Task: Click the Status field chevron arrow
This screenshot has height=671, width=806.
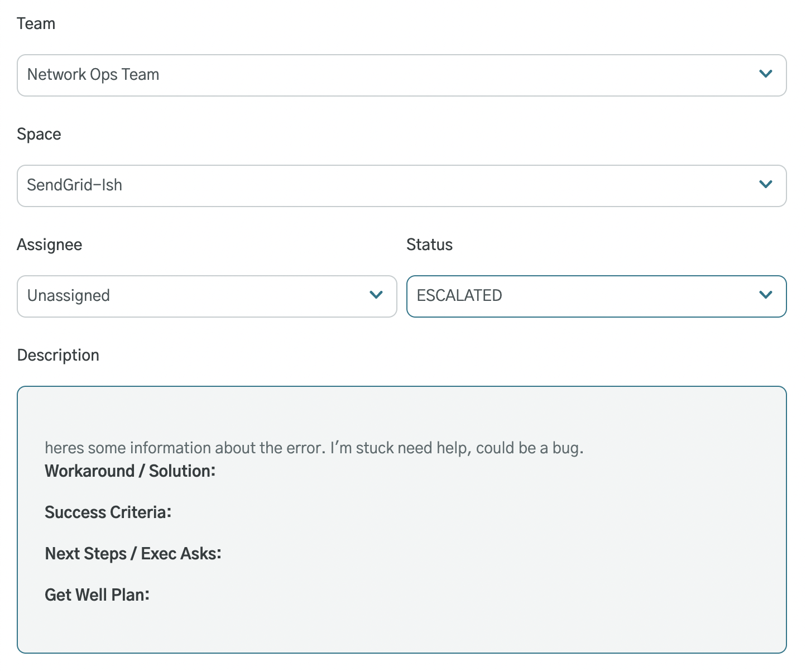Action: coord(766,295)
